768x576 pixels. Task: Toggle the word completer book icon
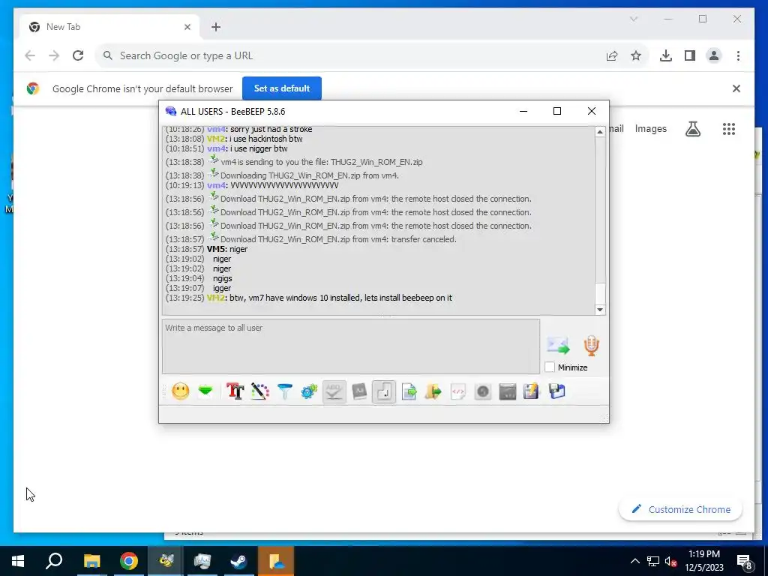pyautogui.click(x=359, y=391)
